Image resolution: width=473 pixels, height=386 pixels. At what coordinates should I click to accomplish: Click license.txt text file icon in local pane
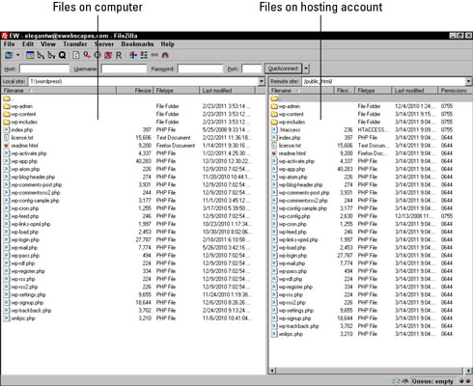point(7,138)
